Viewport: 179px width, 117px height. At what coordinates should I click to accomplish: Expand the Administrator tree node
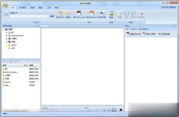(7, 36)
